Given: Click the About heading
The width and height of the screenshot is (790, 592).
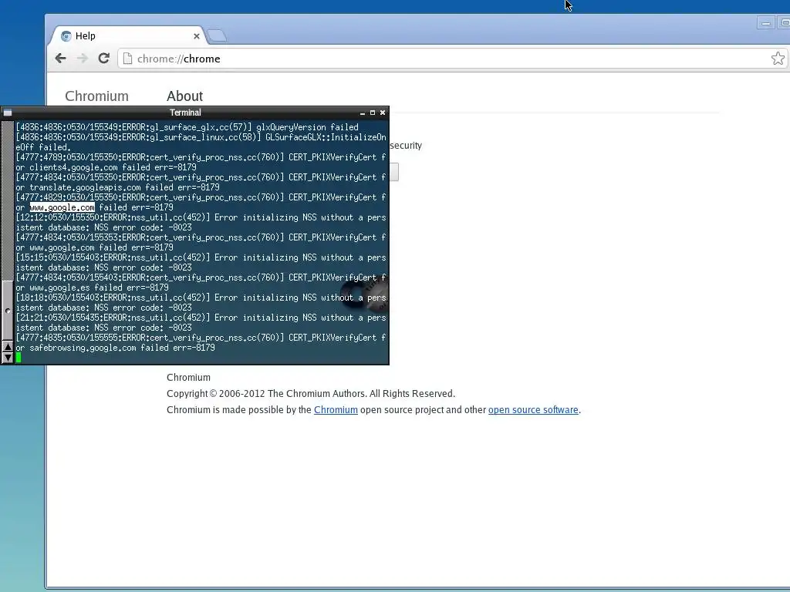Looking at the screenshot, I should (185, 96).
